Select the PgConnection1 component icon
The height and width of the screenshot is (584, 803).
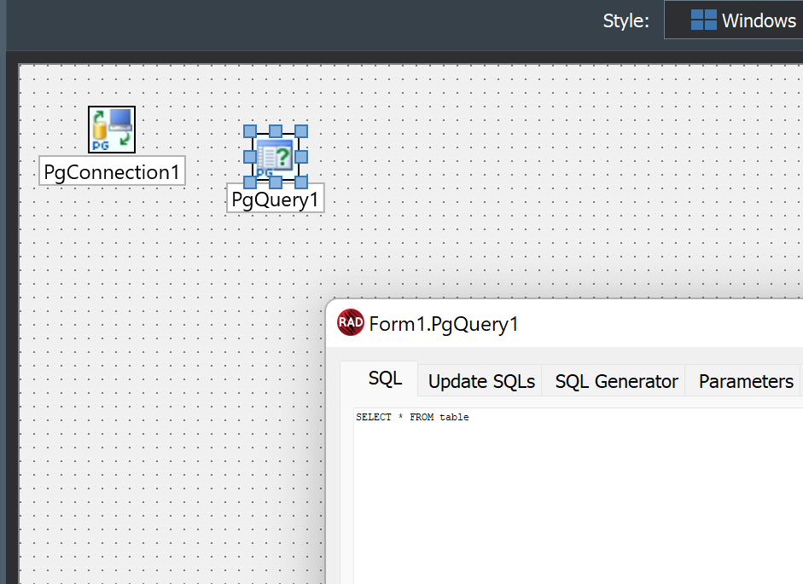[x=112, y=130]
